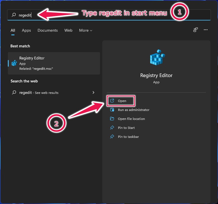The width and height of the screenshot is (218, 204).
Task: Click Run as administrator
Action: (134, 110)
